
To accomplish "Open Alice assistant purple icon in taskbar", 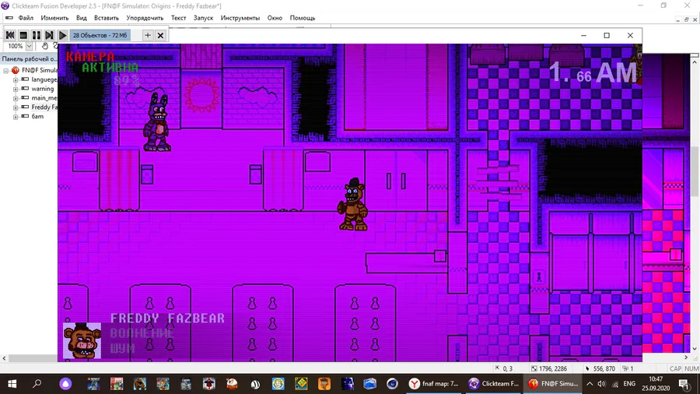I will pos(65,384).
